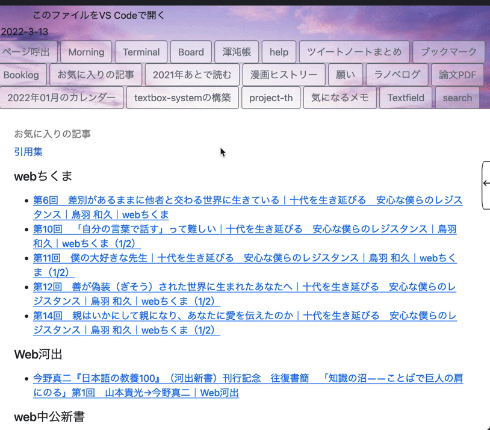Open the Web河出 往復書簡 article link

[x=241, y=378]
